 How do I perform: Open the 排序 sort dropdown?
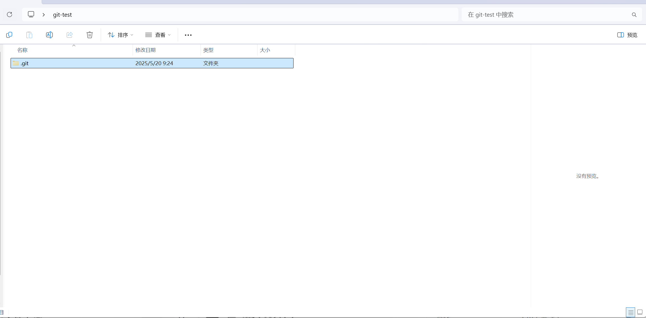(x=120, y=35)
